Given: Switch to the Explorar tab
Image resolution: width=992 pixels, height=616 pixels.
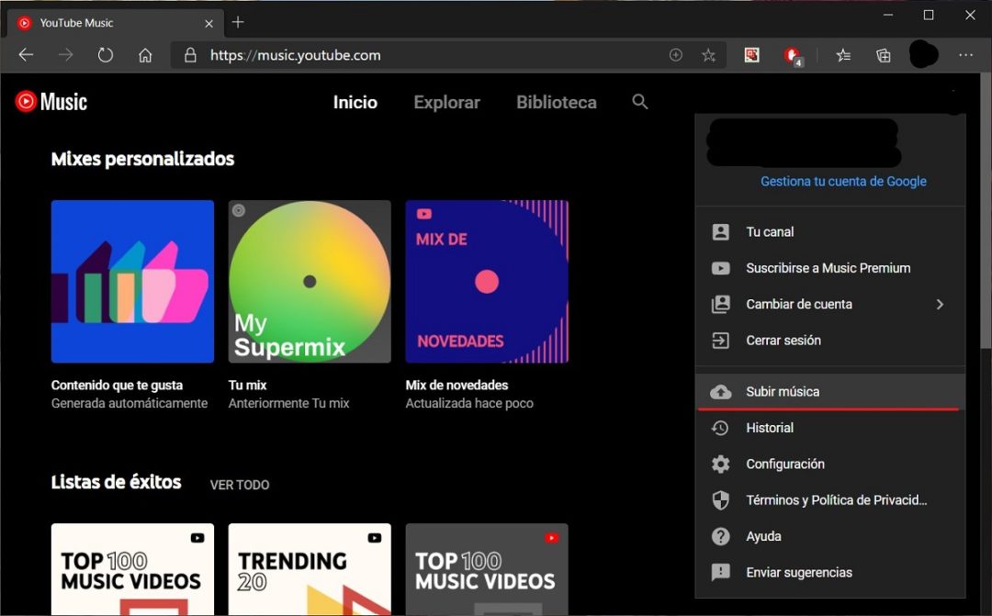Looking at the screenshot, I should click(446, 103).
